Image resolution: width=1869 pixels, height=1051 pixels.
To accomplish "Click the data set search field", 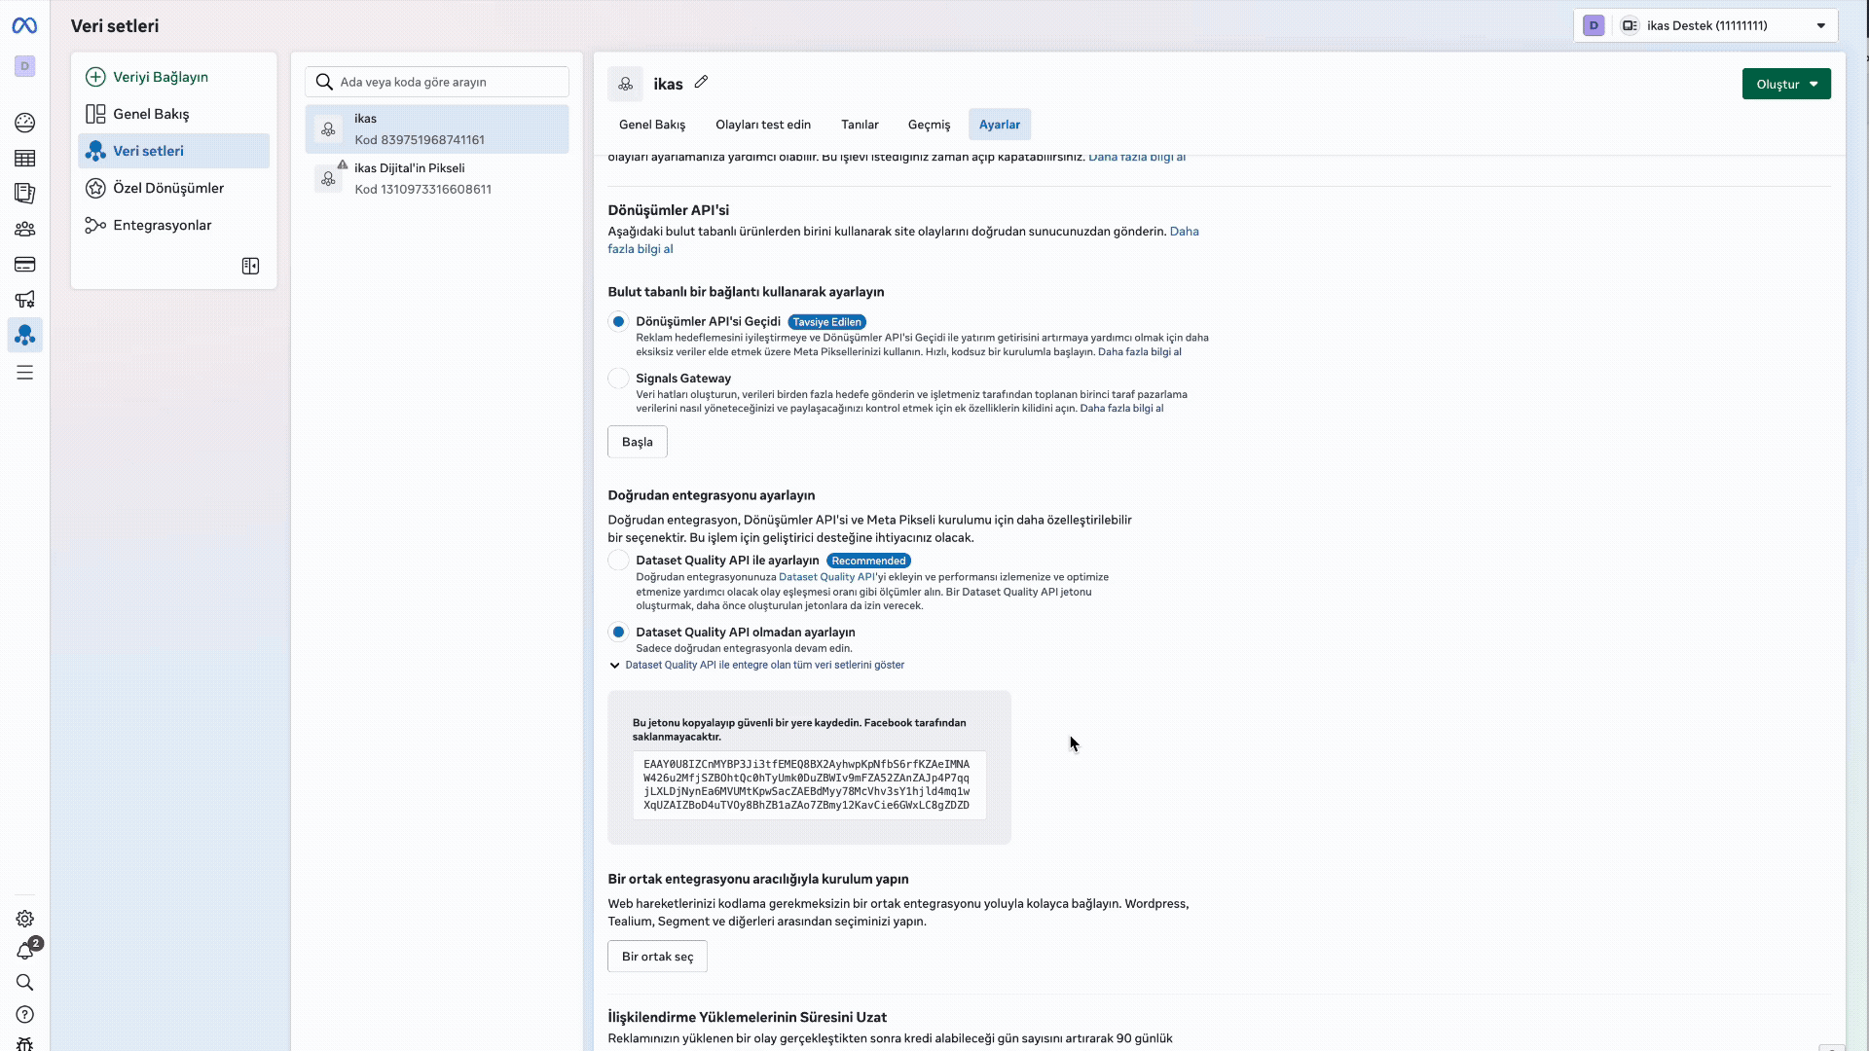I will point(448,83).
